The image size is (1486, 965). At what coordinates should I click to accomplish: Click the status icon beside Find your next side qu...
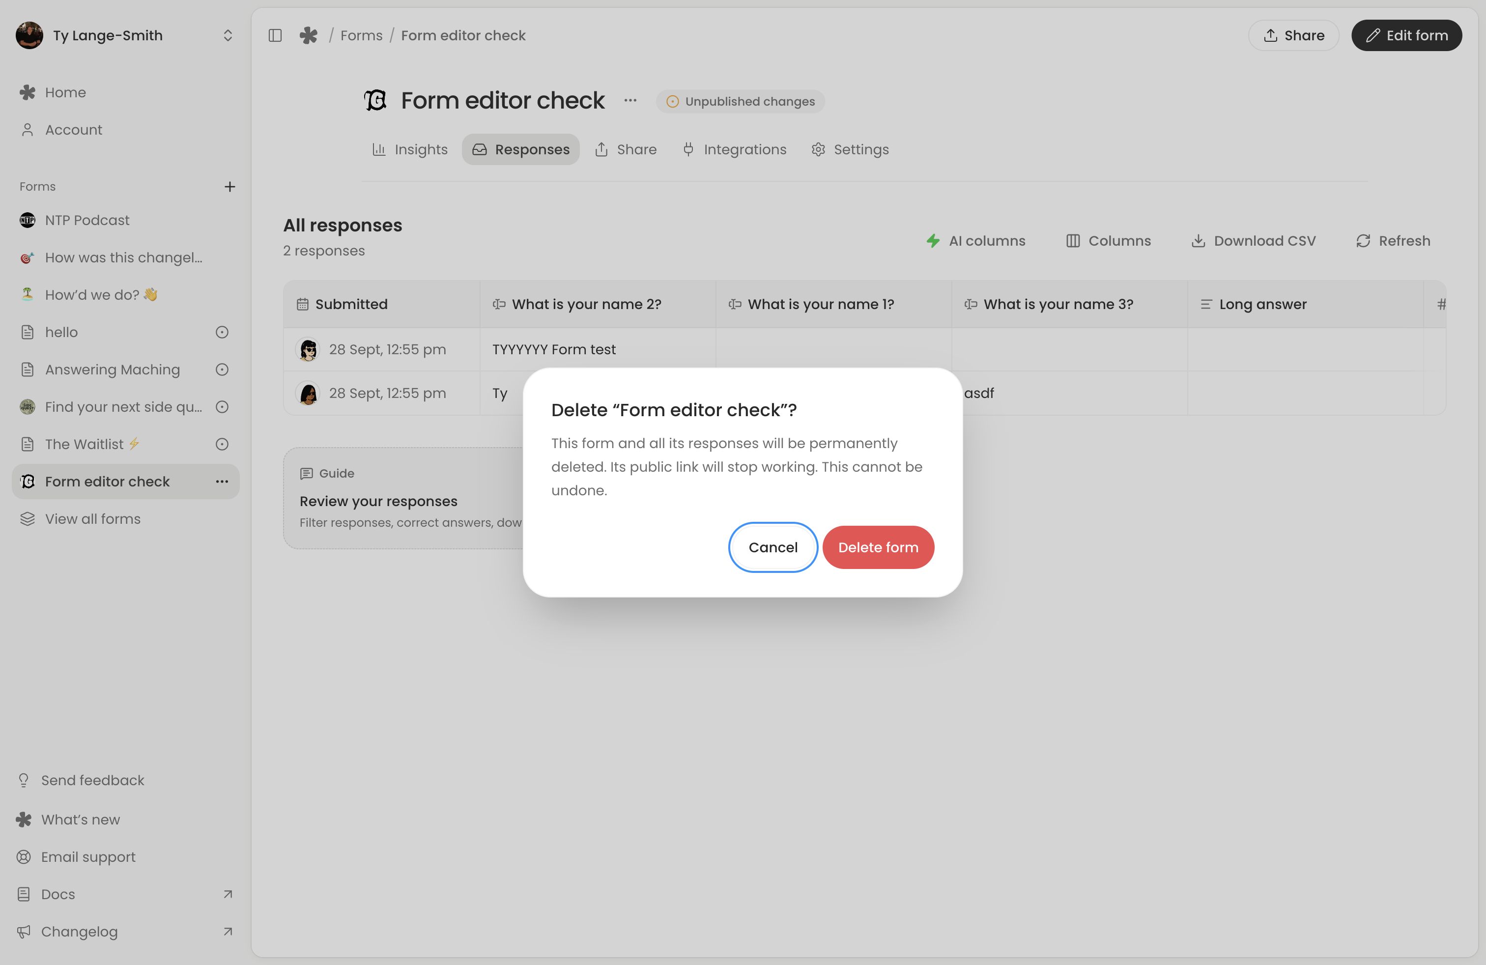click(222, 407)
